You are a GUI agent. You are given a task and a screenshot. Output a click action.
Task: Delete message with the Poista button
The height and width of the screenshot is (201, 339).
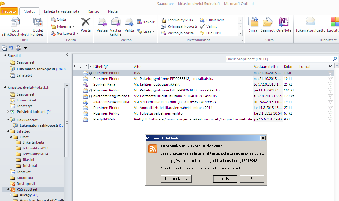[86, 25]
